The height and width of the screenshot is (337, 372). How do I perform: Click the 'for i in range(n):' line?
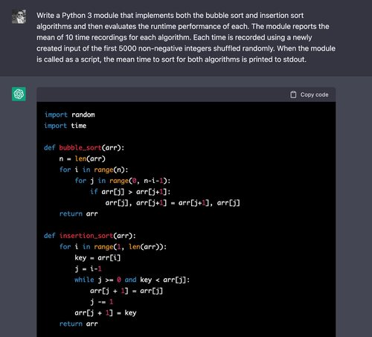tap(94, 170)
